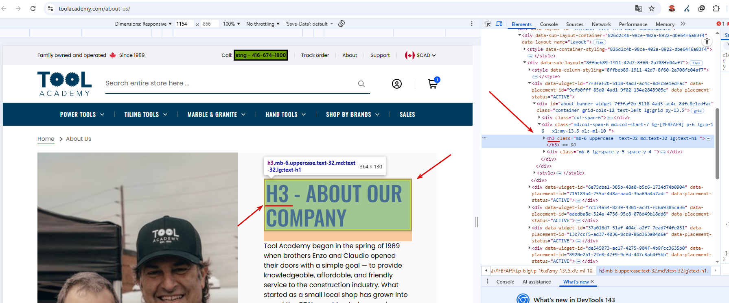Click the website search magnifier icon
The image size is (729, 303).
361,84
